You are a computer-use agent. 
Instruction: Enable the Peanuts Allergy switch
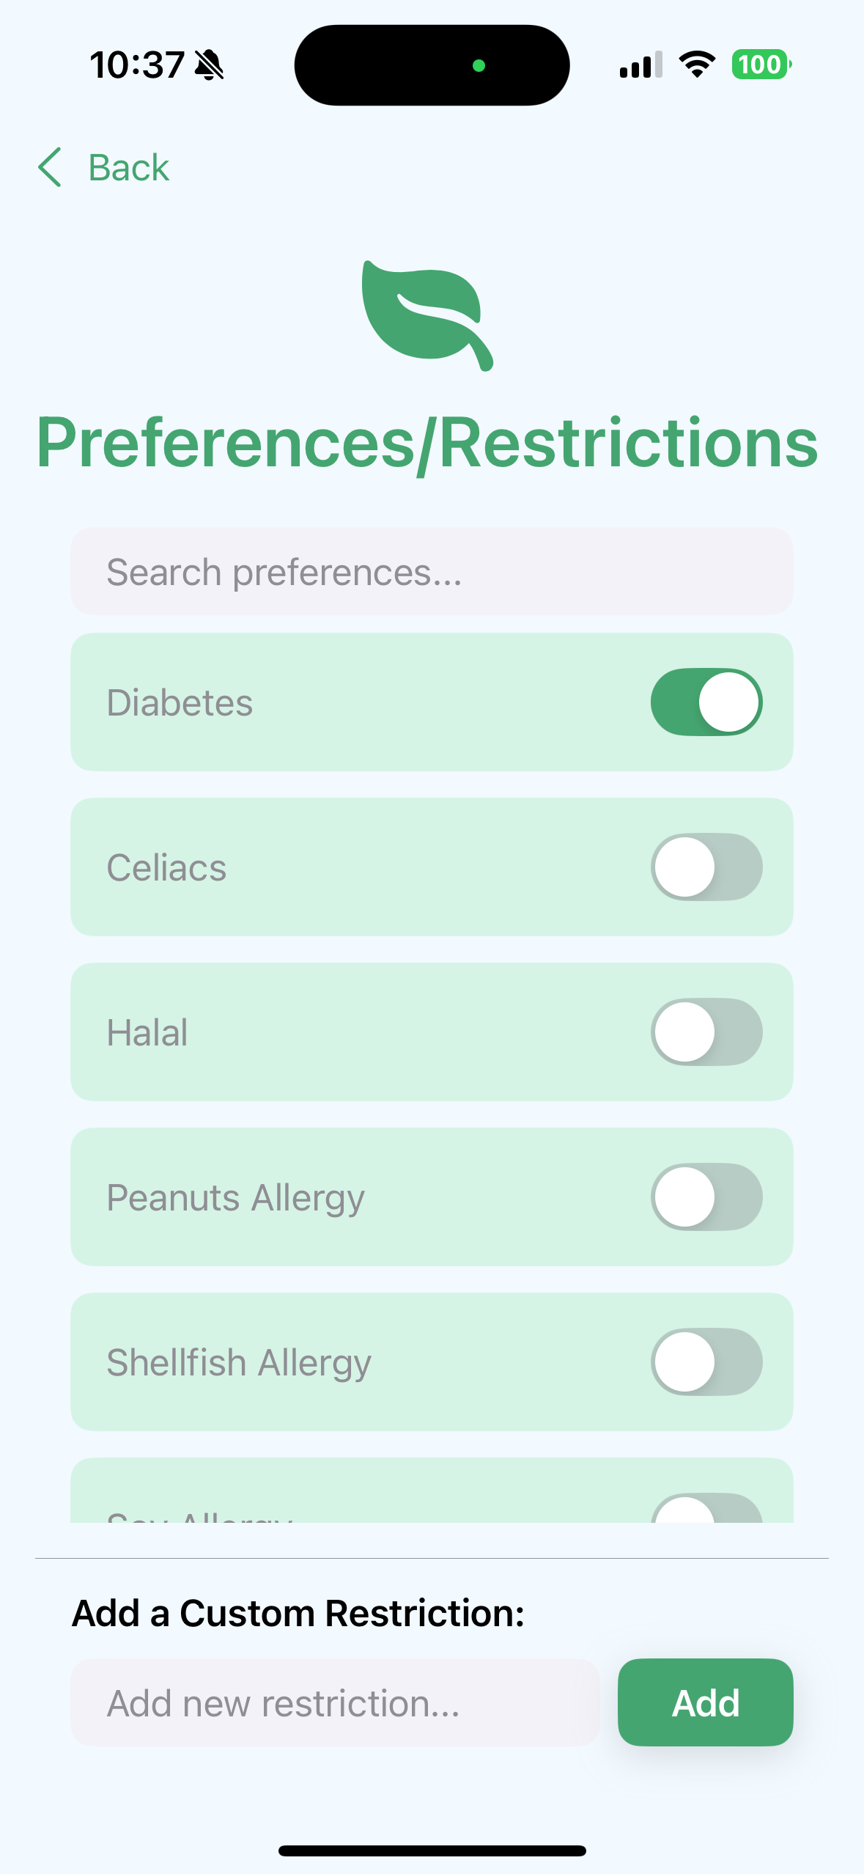tap(706, 1197)
